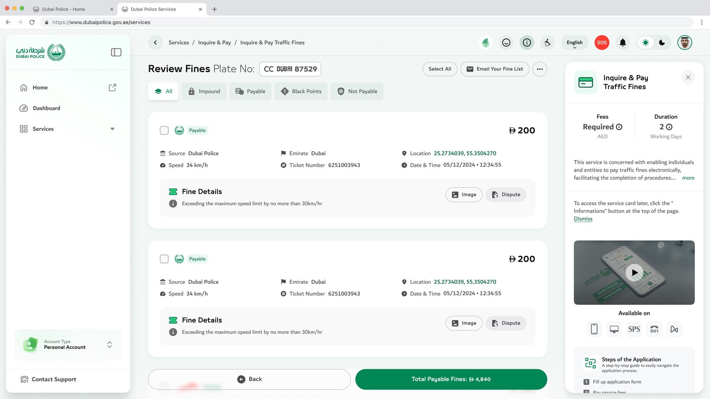Tick the checkbox on the first fine card
Image resolution: width=710 pixels, height=399 pixels.
(164, 130)
